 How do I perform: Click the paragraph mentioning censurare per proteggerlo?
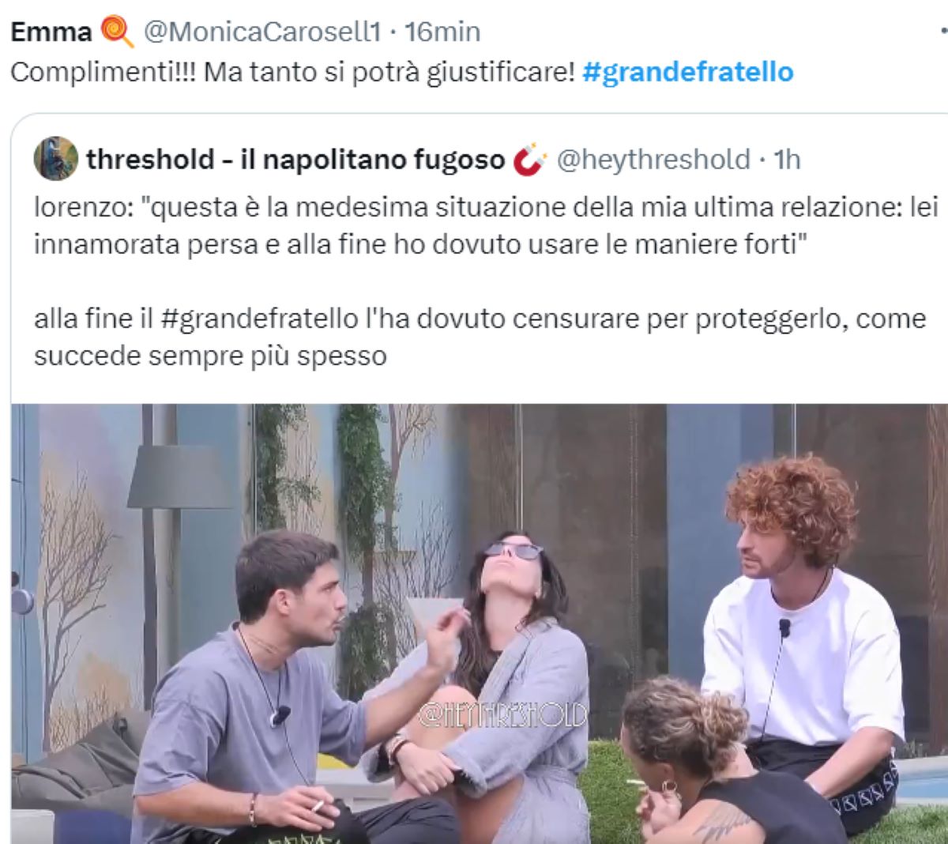(x=480, y=337)
